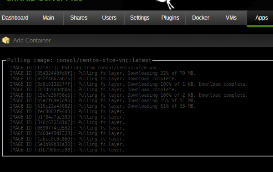The image size is (273, 172).
Task: Click the Pulling image consol/centos-xfce-vnc:latest title
Action: 79,60
